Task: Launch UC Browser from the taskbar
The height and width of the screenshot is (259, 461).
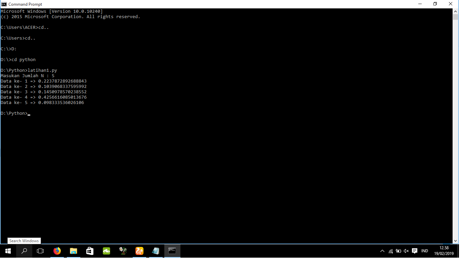Action: [139, 251]
